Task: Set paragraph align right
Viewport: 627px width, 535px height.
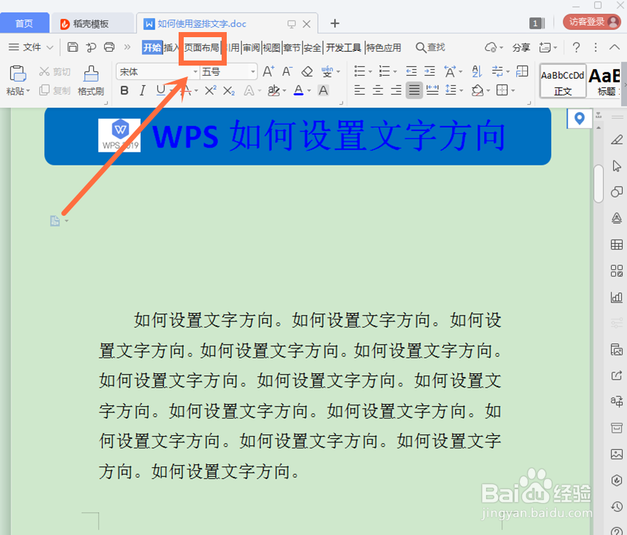Action: point(396,90)
